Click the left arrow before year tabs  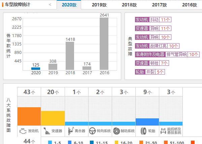pos(50,5)
